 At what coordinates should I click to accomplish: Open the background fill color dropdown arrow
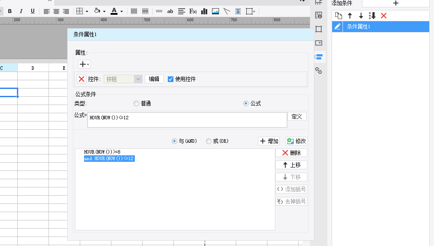pos(104,12)
